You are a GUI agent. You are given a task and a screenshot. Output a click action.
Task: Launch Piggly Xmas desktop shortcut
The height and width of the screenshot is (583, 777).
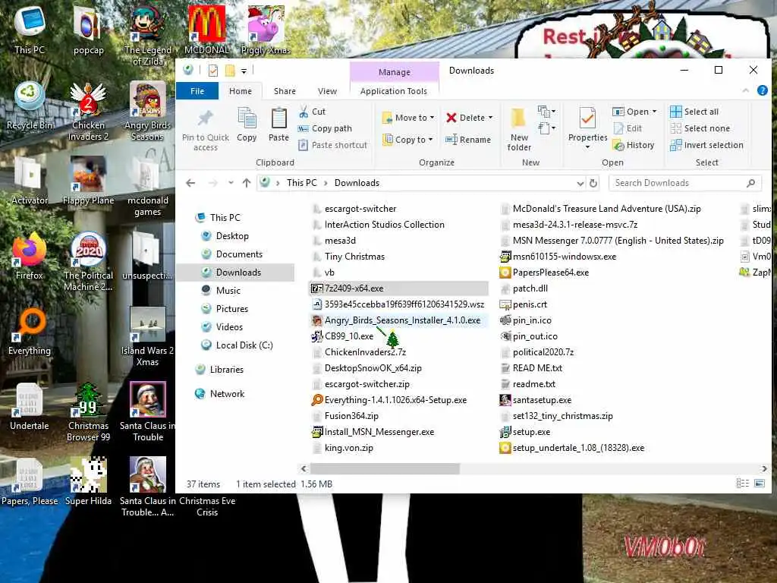(266, 30)
